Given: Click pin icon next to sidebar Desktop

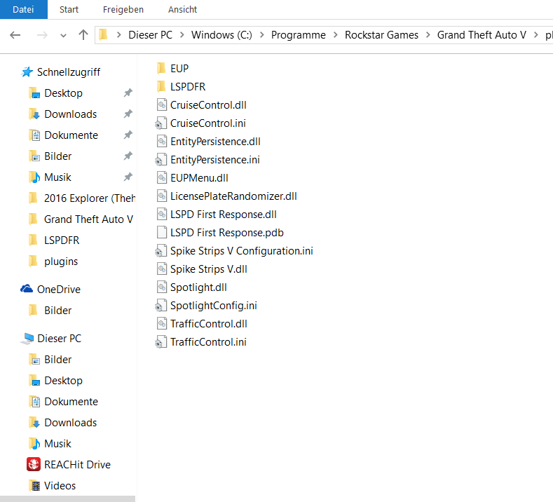Looking at the screenshot, I should point(128,93).
